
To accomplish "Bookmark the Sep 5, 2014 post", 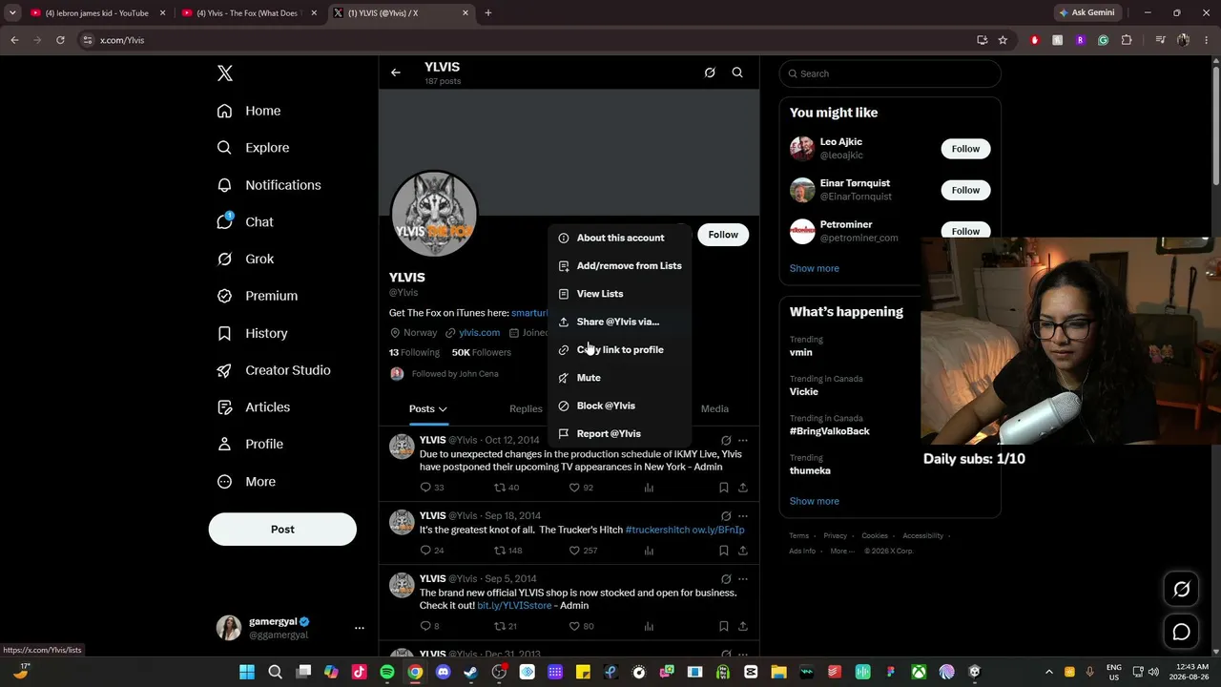I will 724,626.
